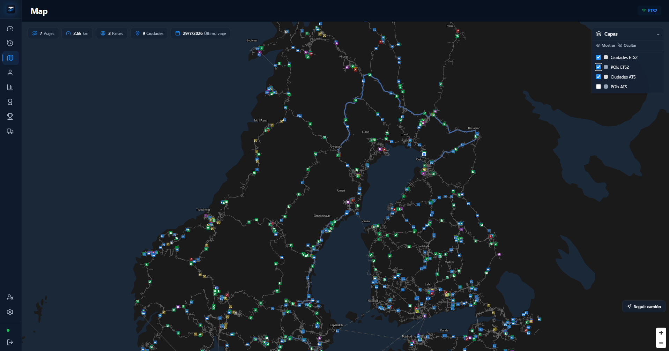
Task: Open the statistics bar chart icon
Action: [10, 87]
